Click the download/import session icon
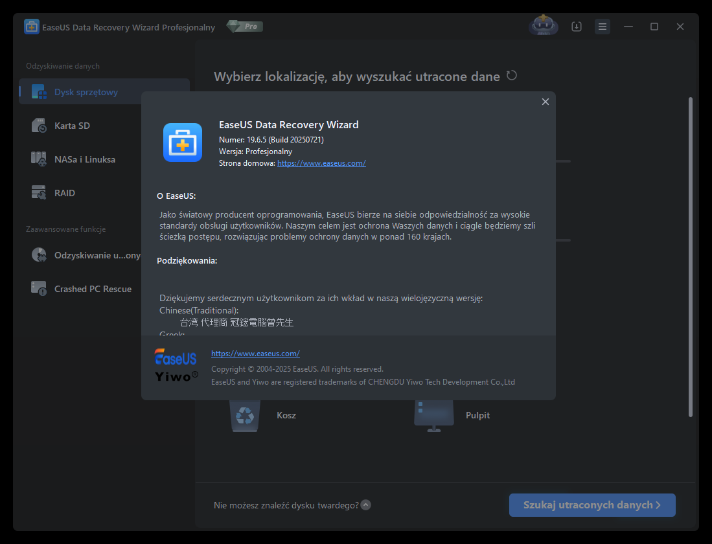This screenshot has height=544, width=712. pyautogui.click(x=576, y=27)
